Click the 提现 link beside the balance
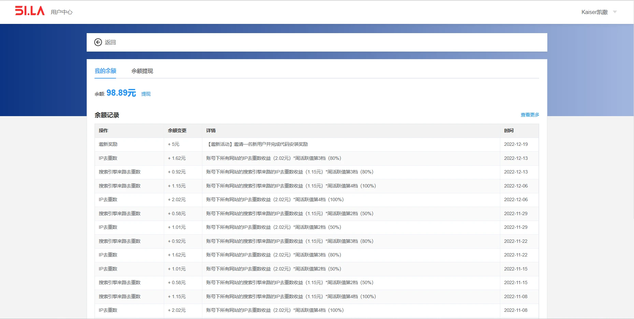 pos(146,94)
